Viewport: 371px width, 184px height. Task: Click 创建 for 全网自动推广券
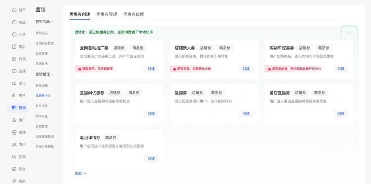151,69
